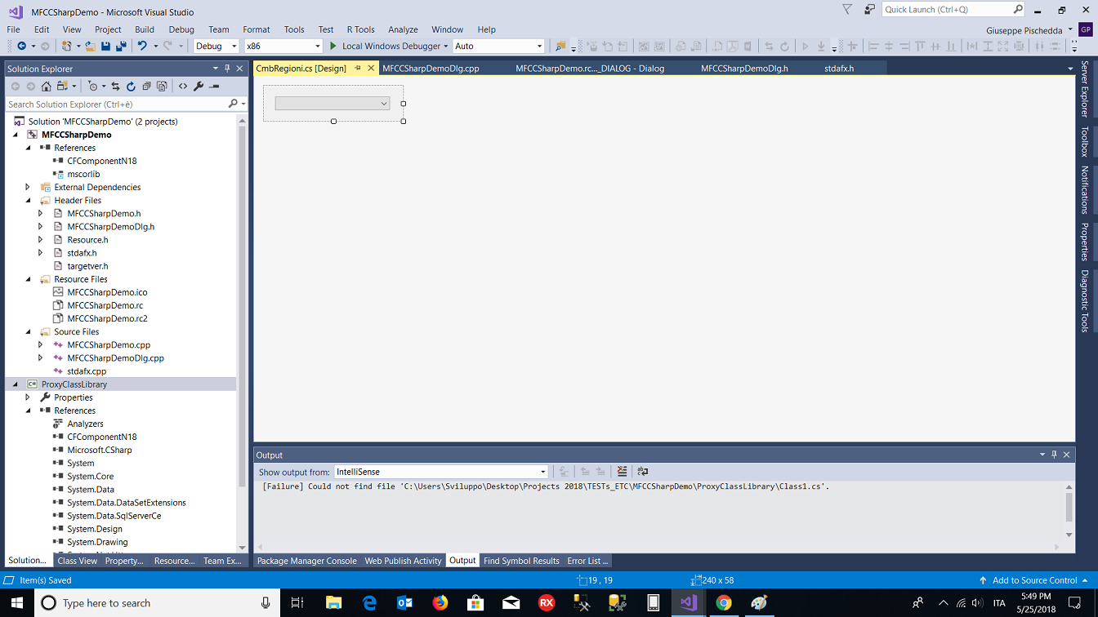1098x617 pixels.
Task: Click Clear All icon in Output toolbar
Action: [622, 472]
